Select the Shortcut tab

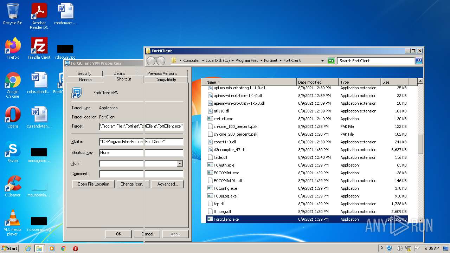124,79
